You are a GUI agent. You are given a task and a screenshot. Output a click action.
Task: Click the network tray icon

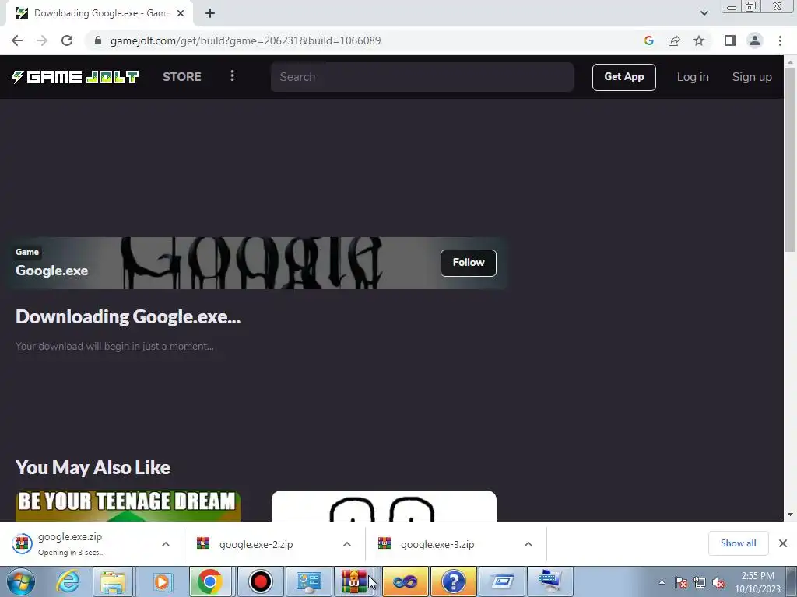(x=700, y=583)
